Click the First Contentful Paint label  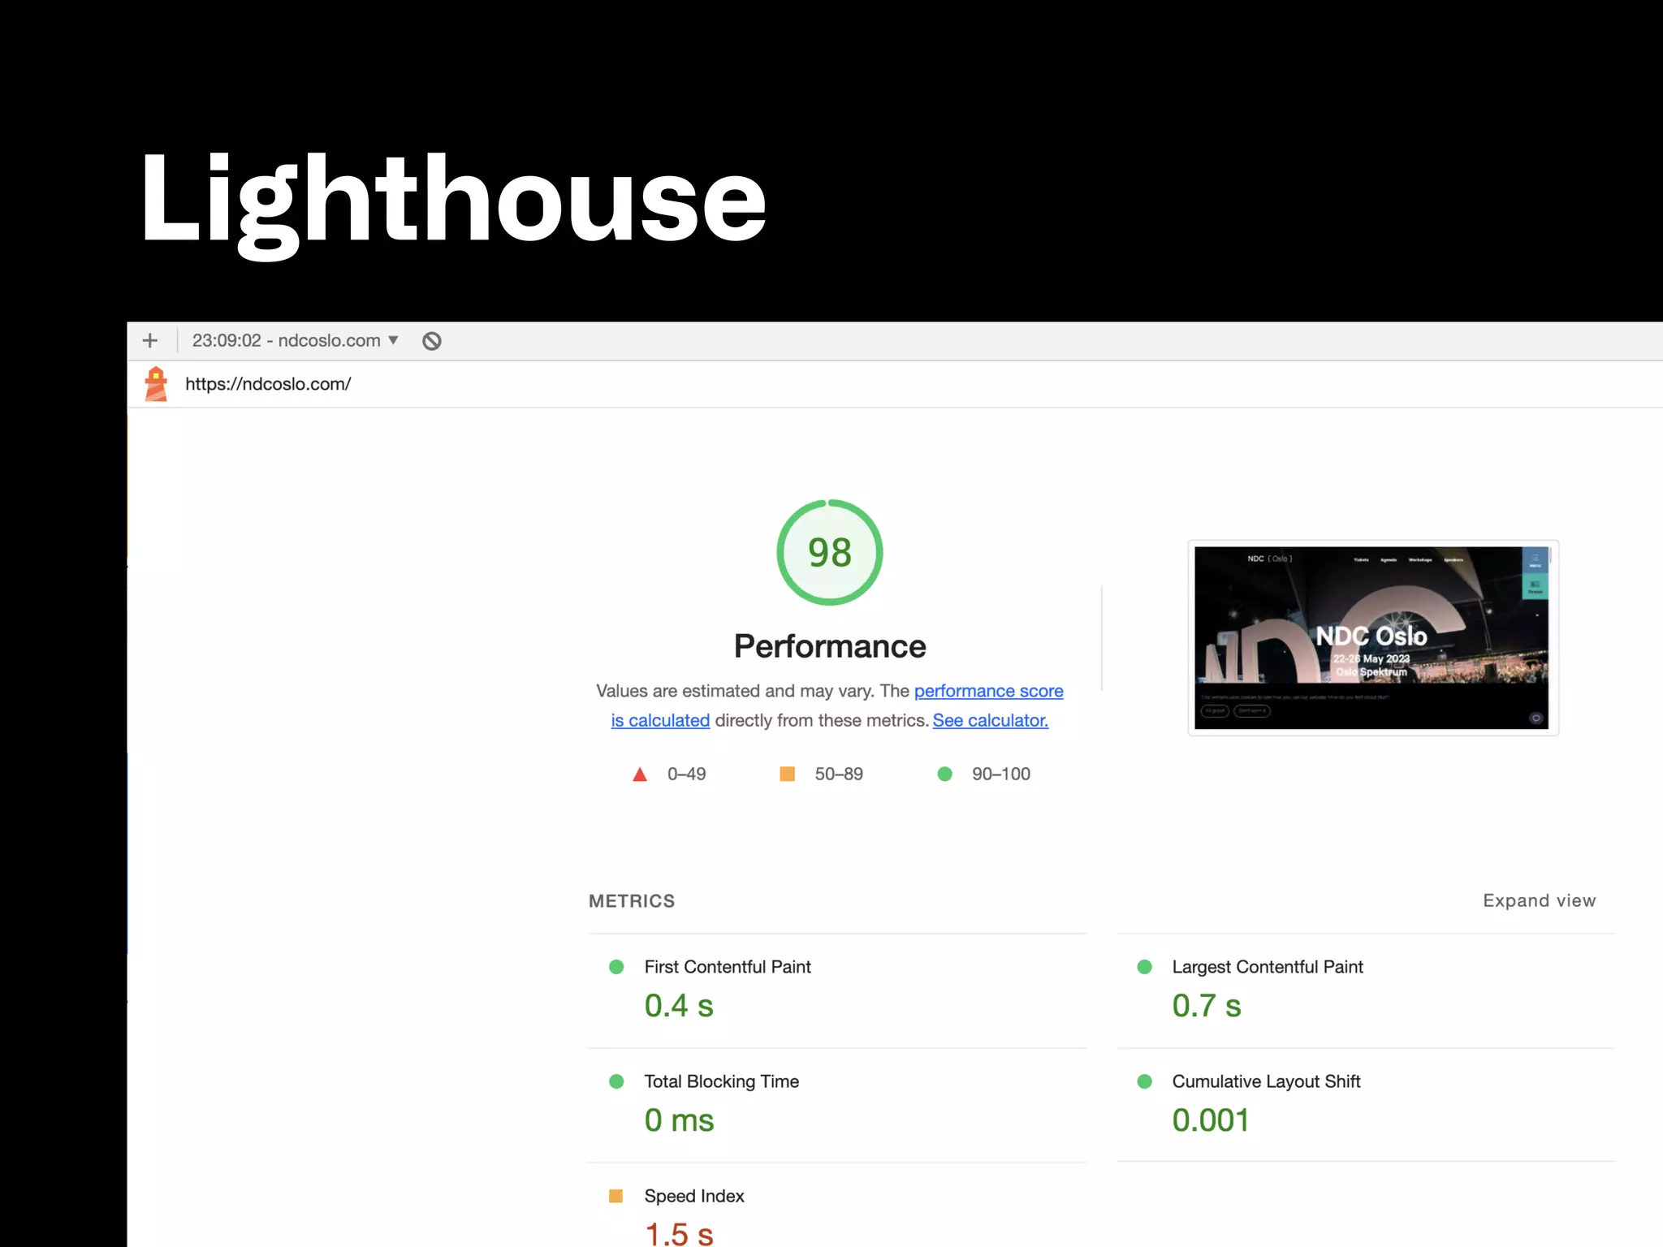click(x=728, y=967)
